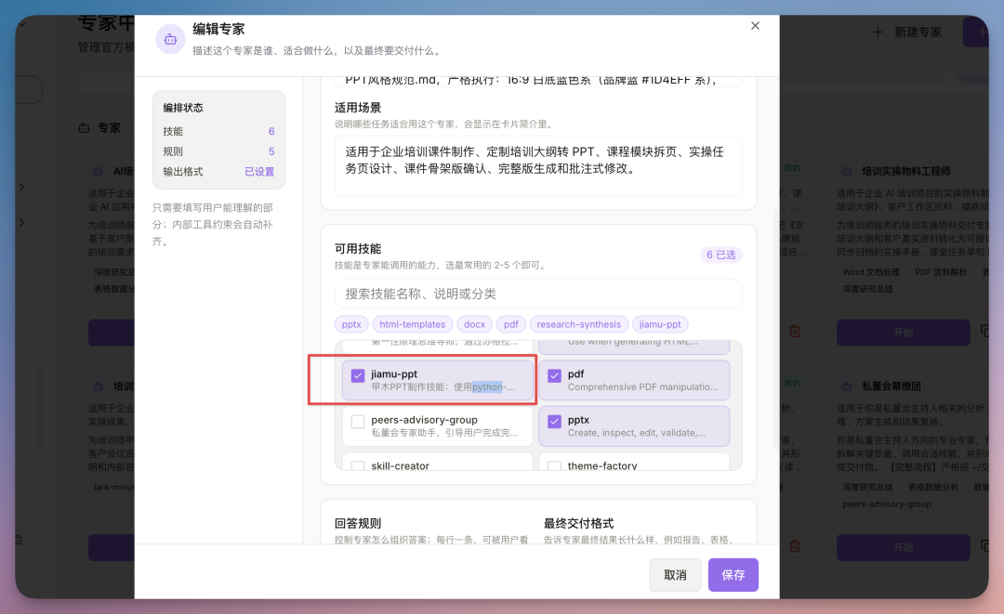Remove the pptx selected skill tag
Image resolution: width=1004 pixels, height=614 pixels.
[x=351, y=324]
